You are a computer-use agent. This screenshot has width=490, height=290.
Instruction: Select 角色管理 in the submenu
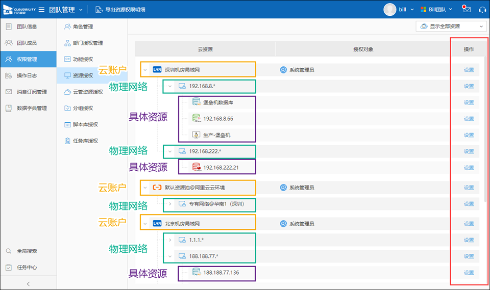82,27
